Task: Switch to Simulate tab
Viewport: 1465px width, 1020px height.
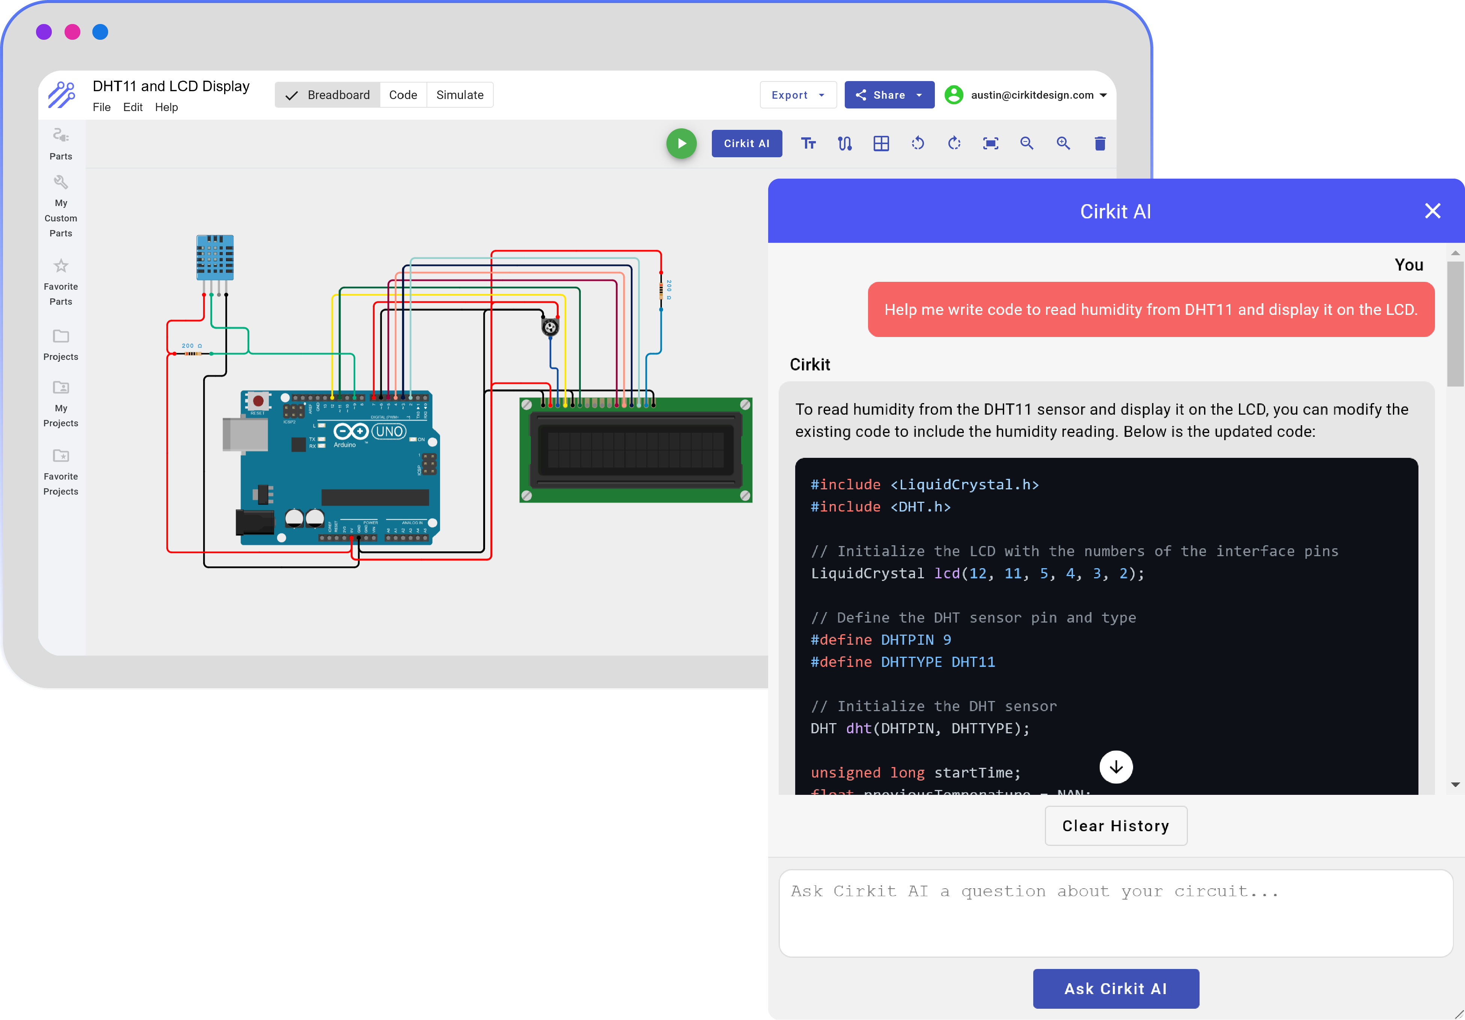Action: (x=460, y=95)
